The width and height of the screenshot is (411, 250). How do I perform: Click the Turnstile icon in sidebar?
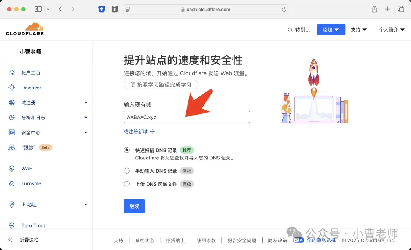(12, 183)
